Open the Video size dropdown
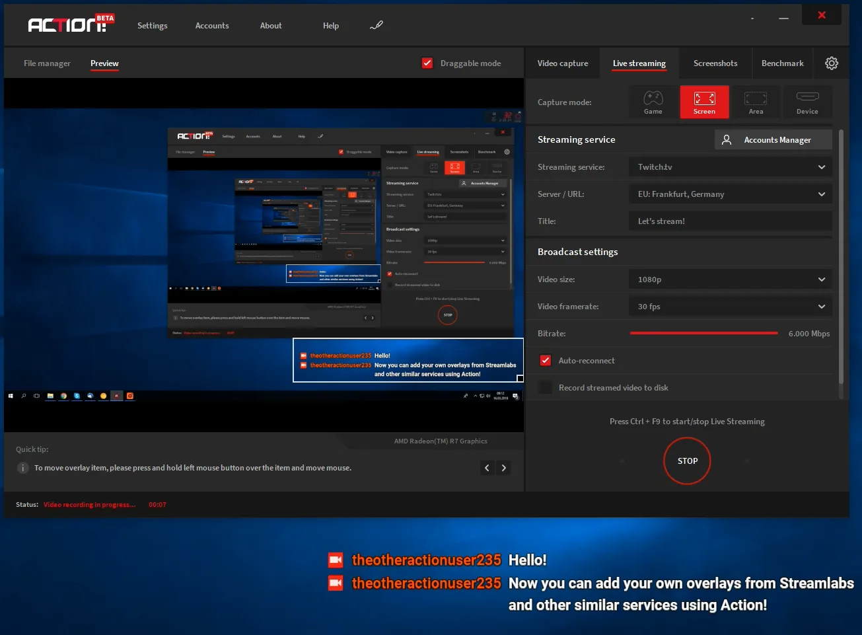Screen dimensions: 862x635 click(731, 280)
